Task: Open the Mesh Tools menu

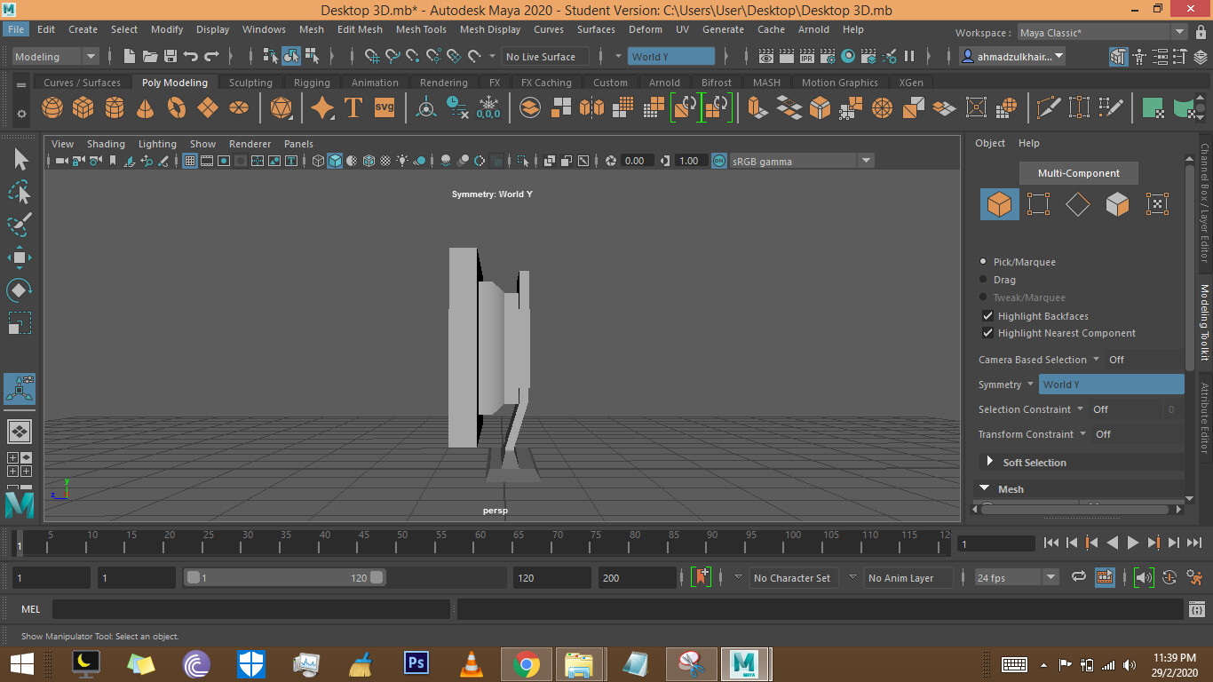Action: pos(421,29)
